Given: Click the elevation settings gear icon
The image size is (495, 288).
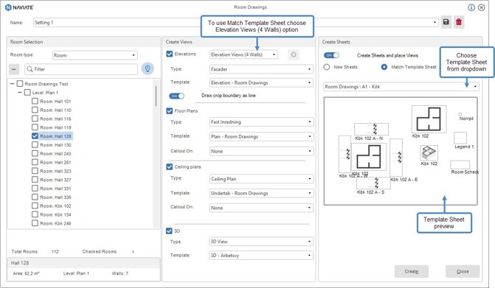Looking at the screenshot, I should pyautogui.click(x=294, y=55).
